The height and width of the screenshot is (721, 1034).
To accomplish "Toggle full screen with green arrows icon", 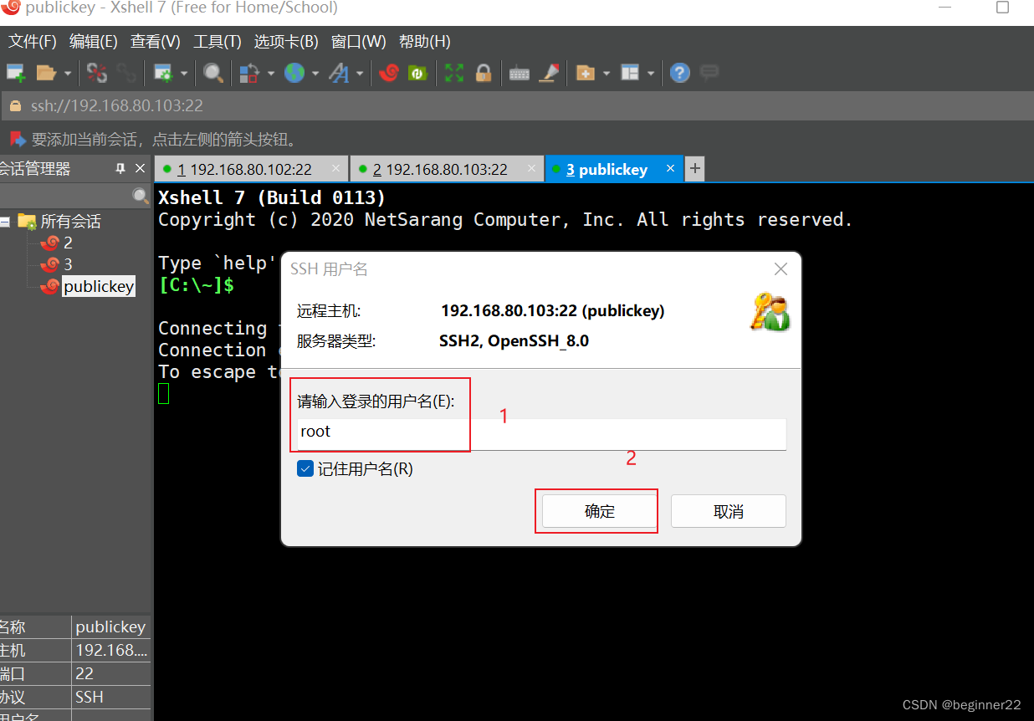I will [x=454, y=74].
